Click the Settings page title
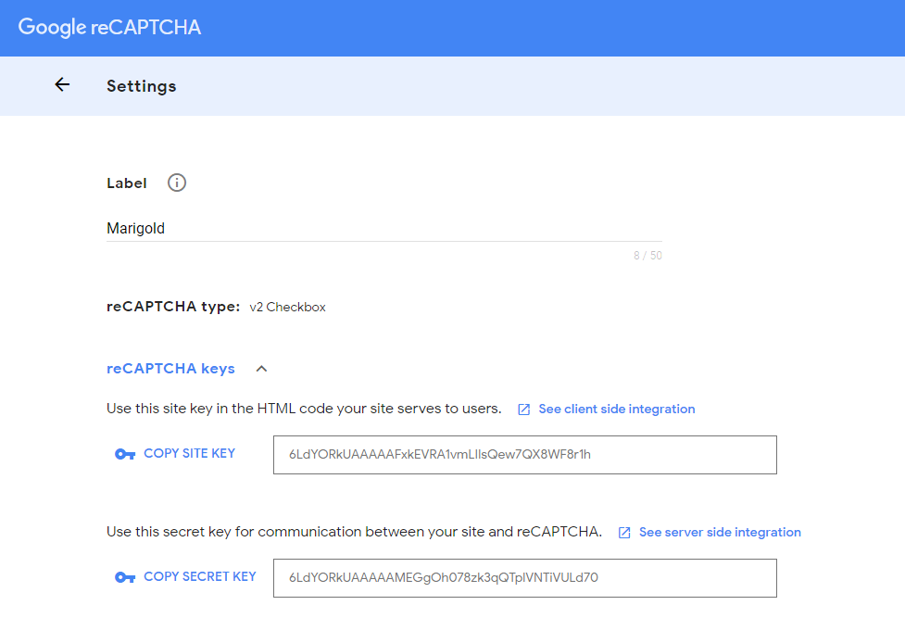 coord(142,86)
